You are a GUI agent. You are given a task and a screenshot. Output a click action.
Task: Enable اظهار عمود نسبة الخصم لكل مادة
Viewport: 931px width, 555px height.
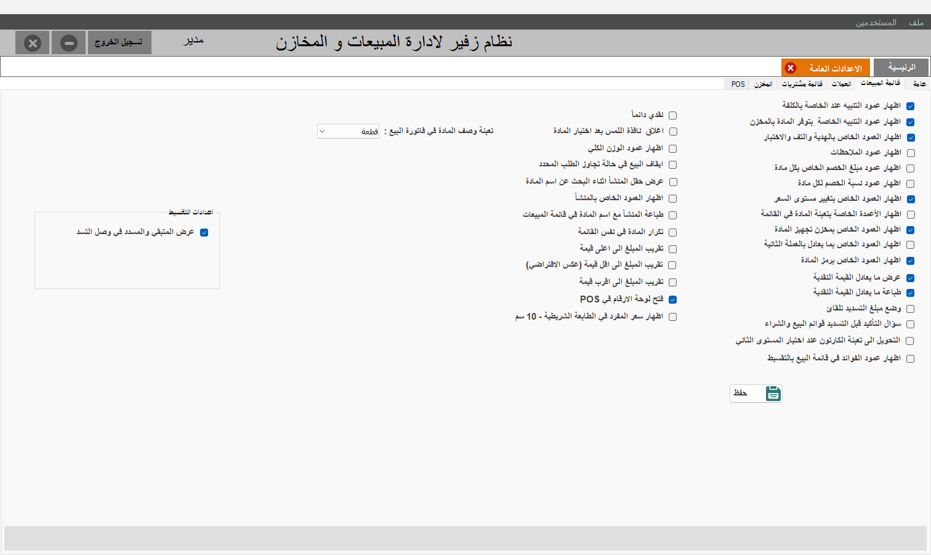point(910,184)
